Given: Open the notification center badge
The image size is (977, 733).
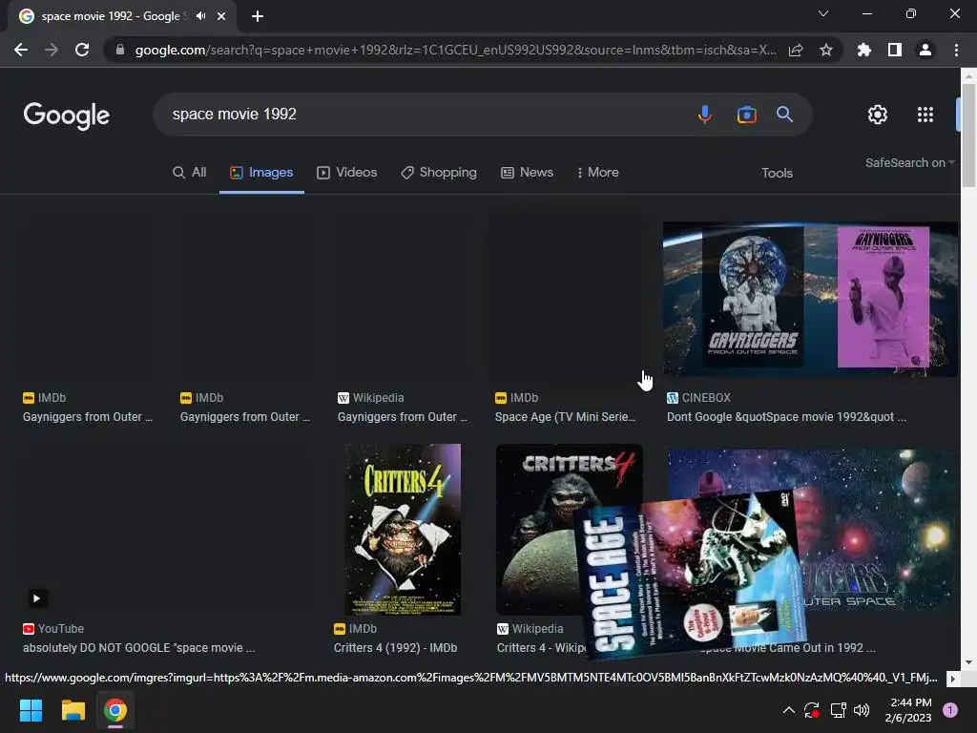Looking at the screenshot, I should (x=950, y=710).
